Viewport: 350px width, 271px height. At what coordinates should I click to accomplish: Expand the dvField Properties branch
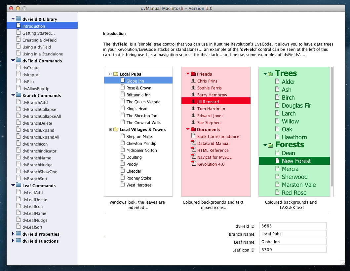(x=13, y=234)
